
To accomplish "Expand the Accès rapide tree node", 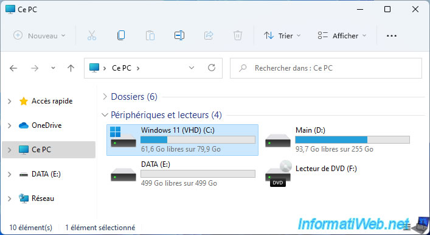I will coord(10,101).
